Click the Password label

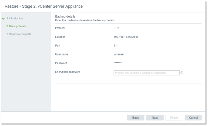(61, 63)
